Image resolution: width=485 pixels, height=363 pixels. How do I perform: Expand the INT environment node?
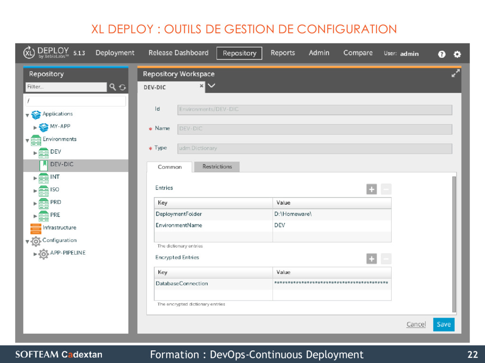pyautogui.click(x=35, y=178)
